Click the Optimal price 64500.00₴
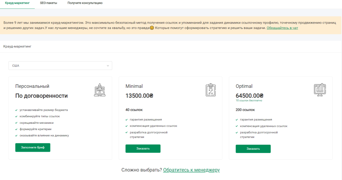 click(249, 96)
